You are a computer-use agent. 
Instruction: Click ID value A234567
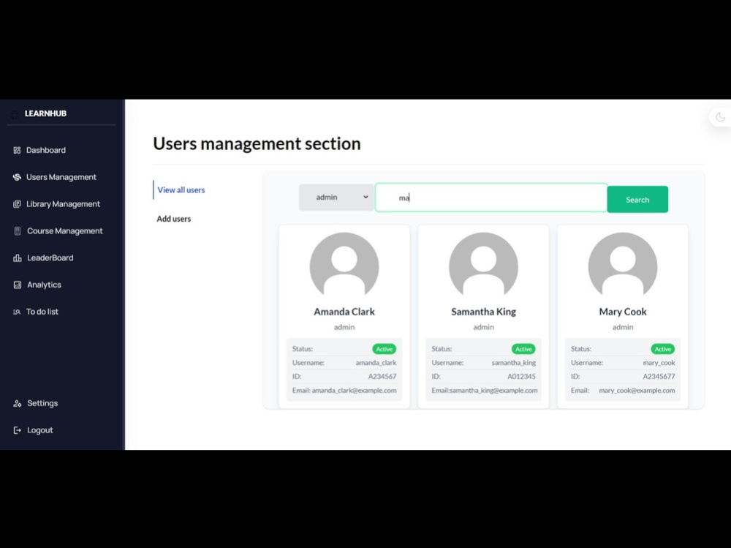tap(382, 377)
